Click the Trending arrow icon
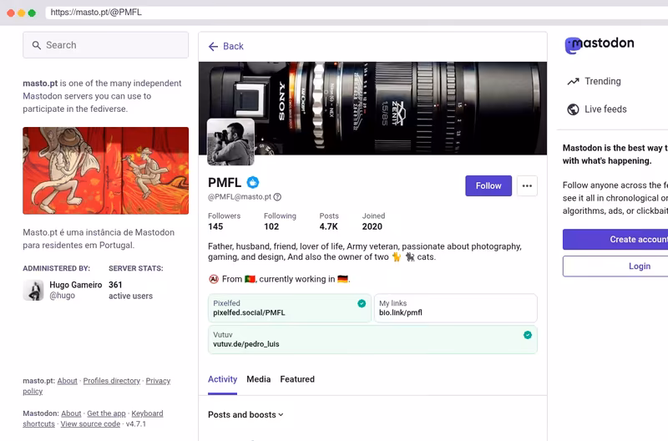This screenshot has height=441, width=668. click(573, 81)
